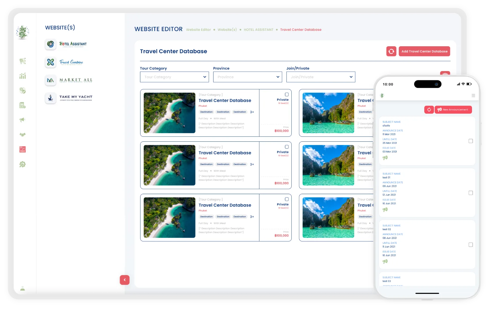Select the checkbox for test 01 announcement

pos(471,193)
